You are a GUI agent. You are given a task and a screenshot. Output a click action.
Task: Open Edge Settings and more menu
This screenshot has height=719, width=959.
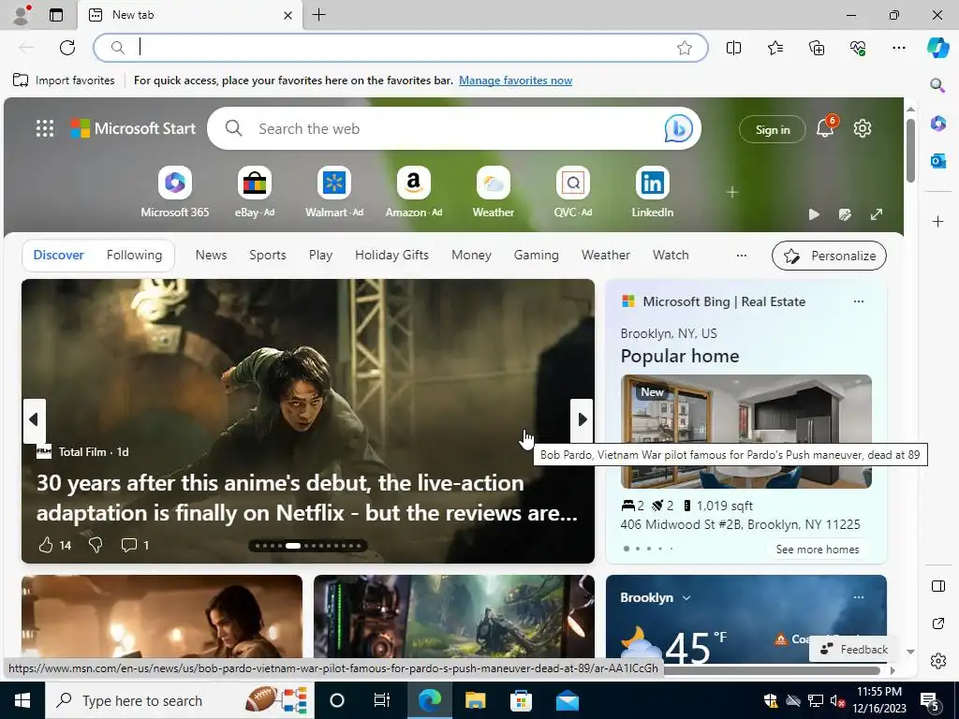click(x=899, y=48)
